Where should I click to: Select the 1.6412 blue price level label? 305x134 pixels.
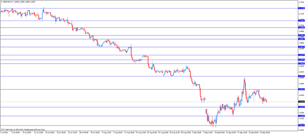click(301, 89)
